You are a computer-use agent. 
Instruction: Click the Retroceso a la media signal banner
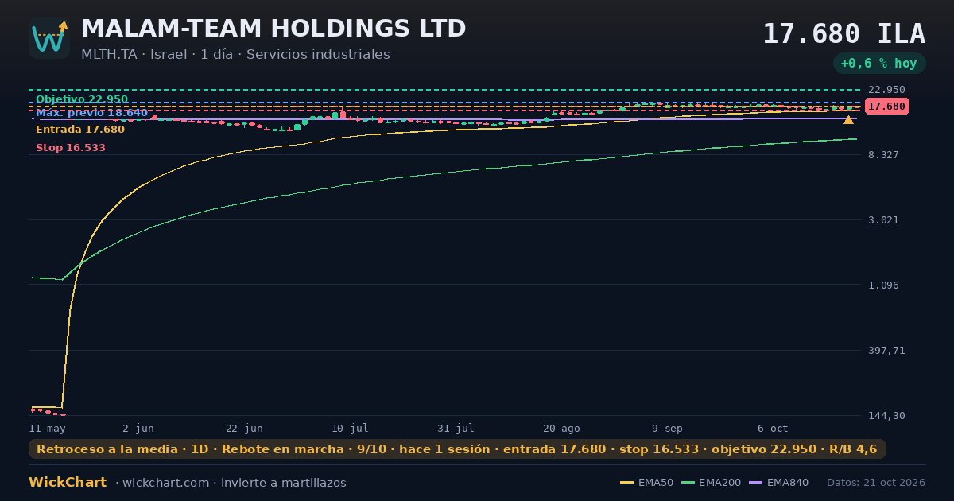pyautogui.click(x=457, y=449)
